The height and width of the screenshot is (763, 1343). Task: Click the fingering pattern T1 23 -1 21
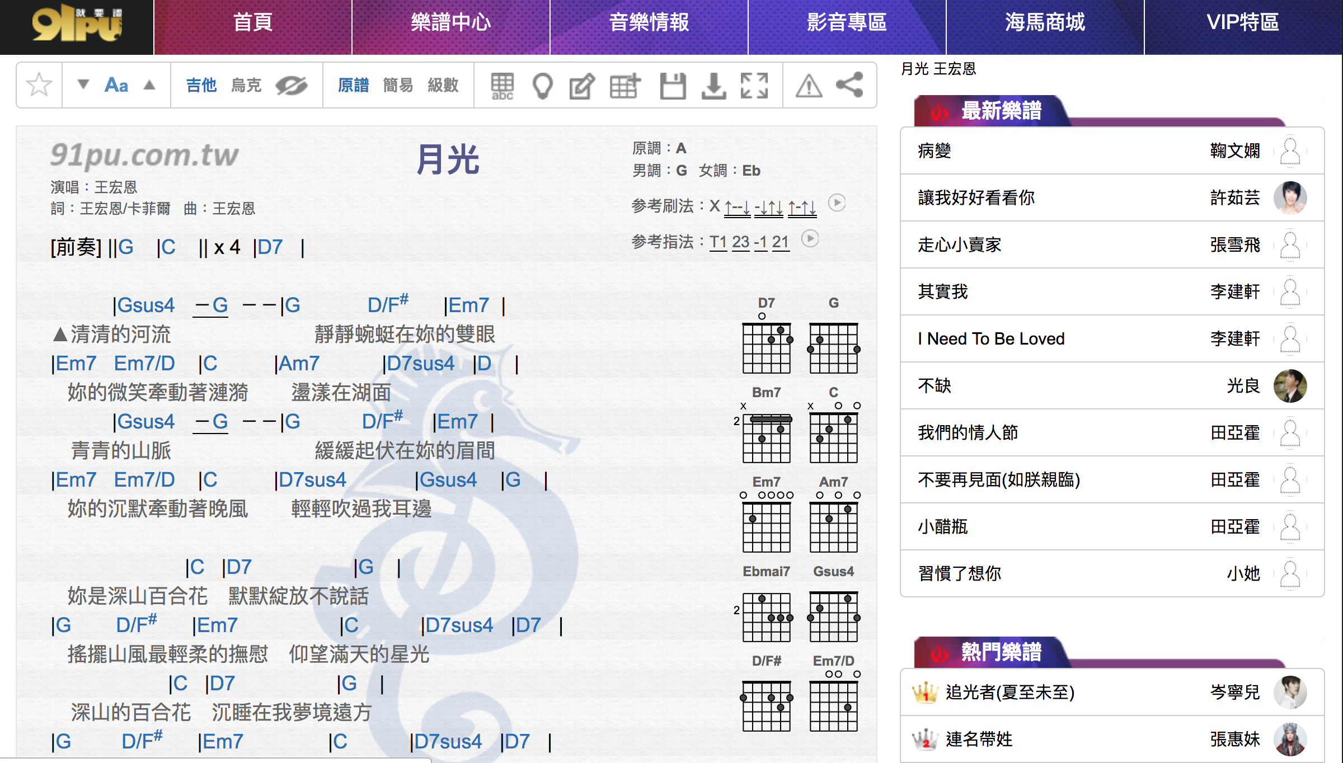tap(750, 242)
